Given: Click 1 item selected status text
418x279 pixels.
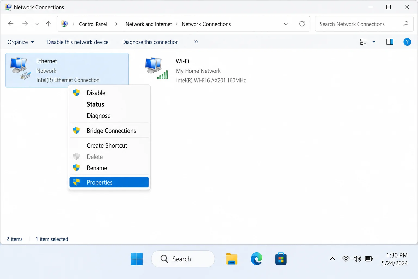Looking at the screenshot, I should (52, 239).
